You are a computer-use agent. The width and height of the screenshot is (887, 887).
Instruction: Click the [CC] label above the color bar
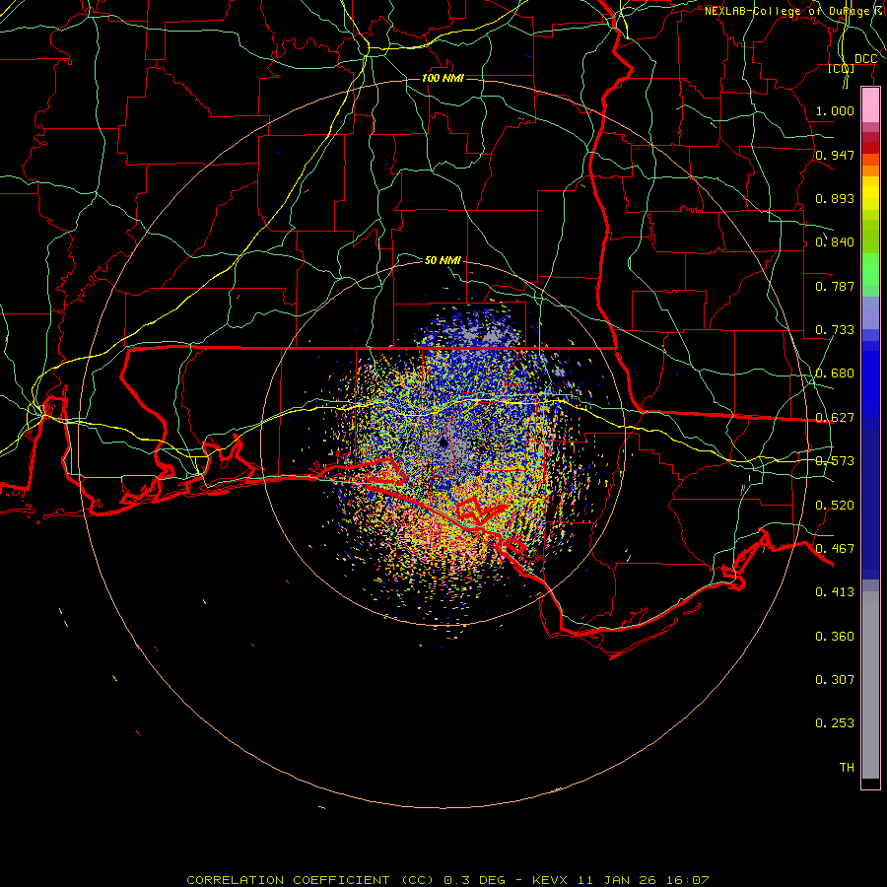coord(842,69)
